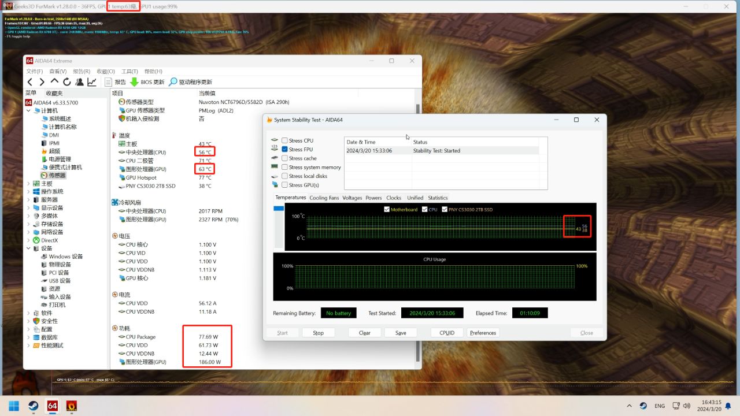The width and height of the screenshot is (740, 416).
Task: Click the up-level arrow in AIDA64 toolbar
Action: point(54,82)
